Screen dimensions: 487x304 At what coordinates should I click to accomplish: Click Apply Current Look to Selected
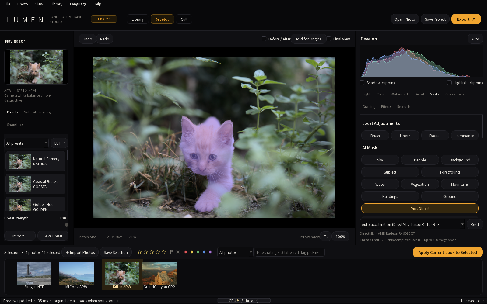447,252
